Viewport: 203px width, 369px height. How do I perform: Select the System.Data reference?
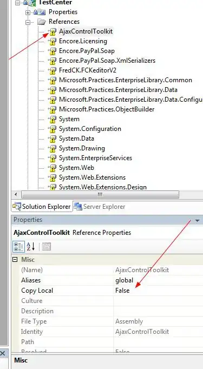coord(76,139)
